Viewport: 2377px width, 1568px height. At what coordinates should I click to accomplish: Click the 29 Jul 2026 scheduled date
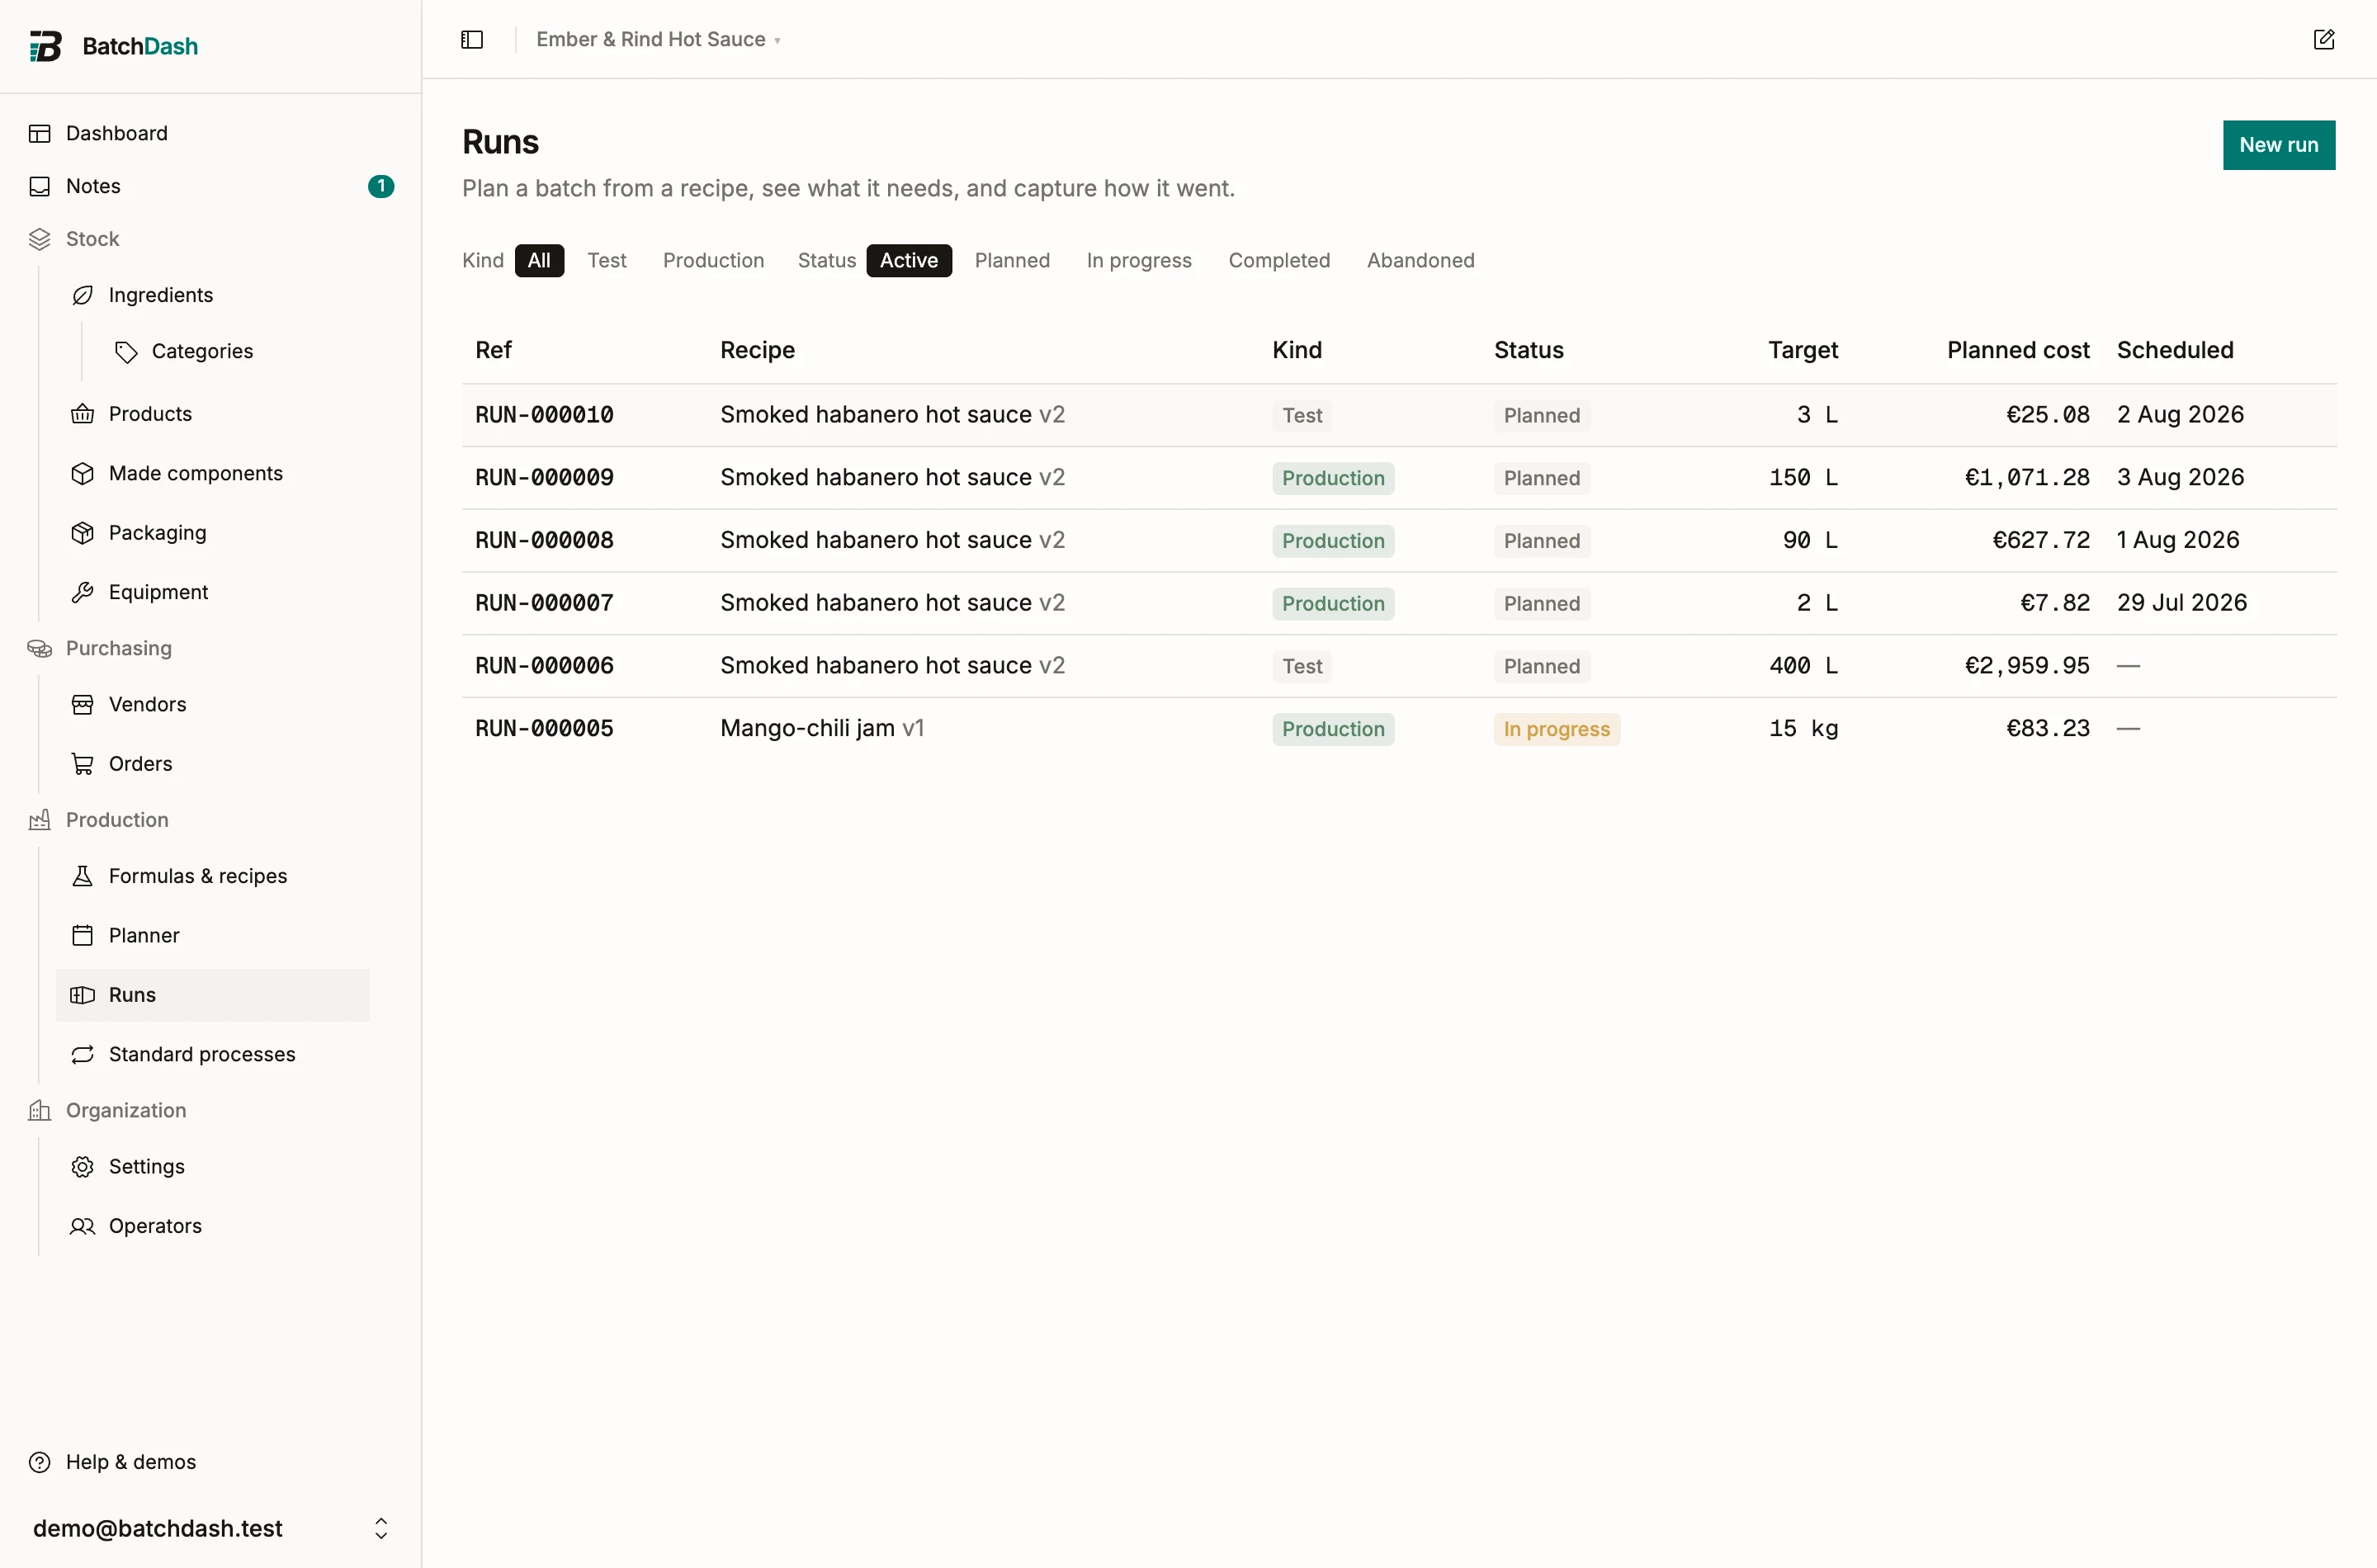2182,603
